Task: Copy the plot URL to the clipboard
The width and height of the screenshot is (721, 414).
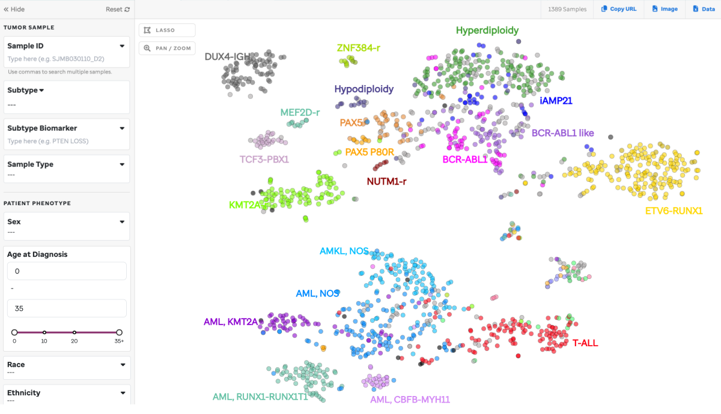Action: tap(619, 9)
